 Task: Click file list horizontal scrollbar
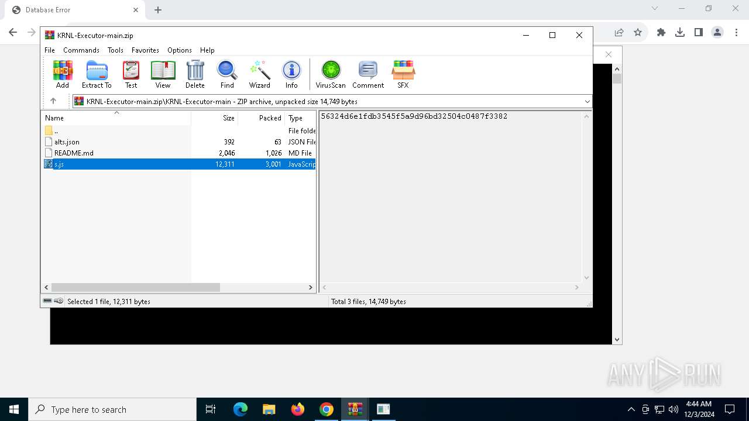(135, 288)
